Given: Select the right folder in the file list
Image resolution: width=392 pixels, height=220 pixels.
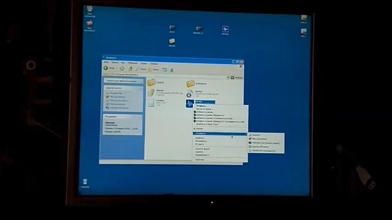Looking at the screenshot, I should [190, 84].
